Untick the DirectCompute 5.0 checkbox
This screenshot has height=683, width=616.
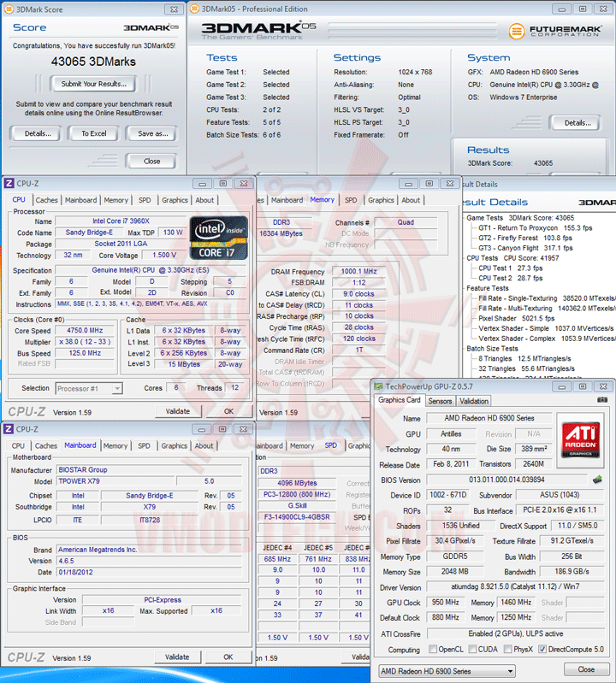click(542, 649)
